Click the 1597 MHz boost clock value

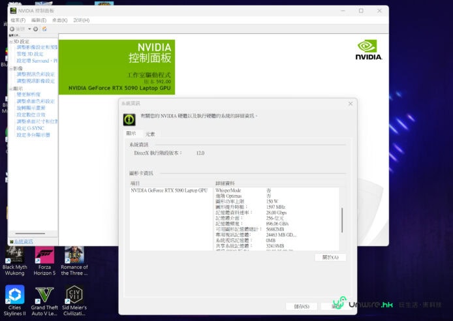pos(275,207)
